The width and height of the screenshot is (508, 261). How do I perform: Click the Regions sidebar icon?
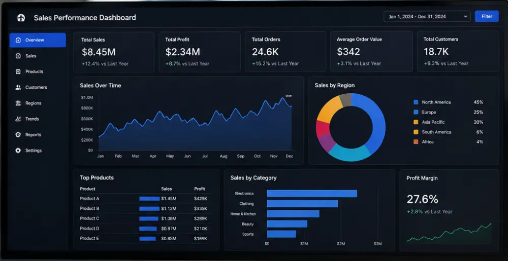(x=18, y=103)
